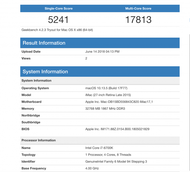190x172 pixels.
Task: Click the BIOS label
Action: (x=25, y=129)
